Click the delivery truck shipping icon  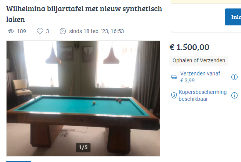[x=174, y=77]
